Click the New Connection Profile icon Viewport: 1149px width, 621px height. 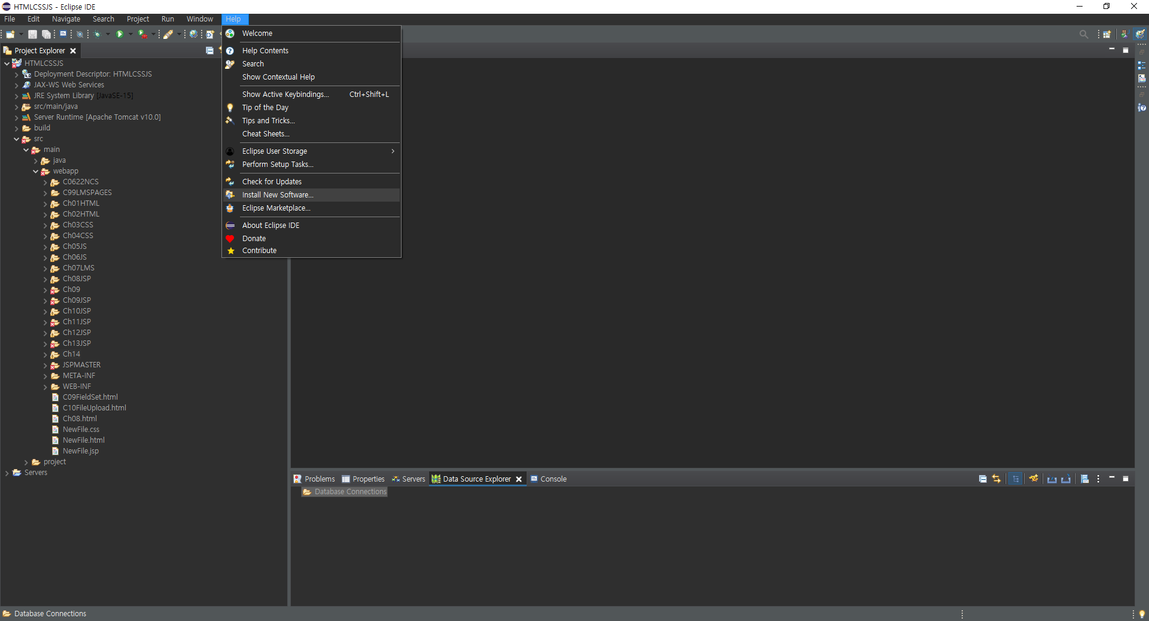(x=1034, y=479)
